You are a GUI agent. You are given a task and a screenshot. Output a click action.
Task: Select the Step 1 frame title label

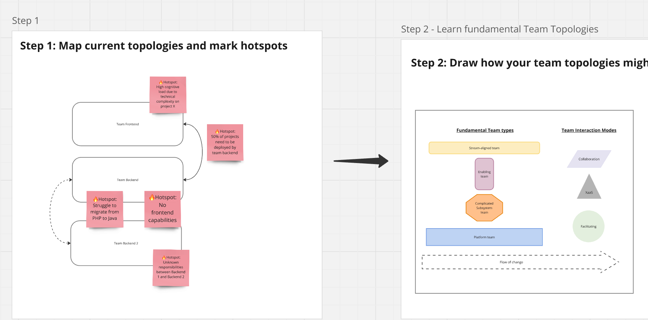(x=25, y=21)
